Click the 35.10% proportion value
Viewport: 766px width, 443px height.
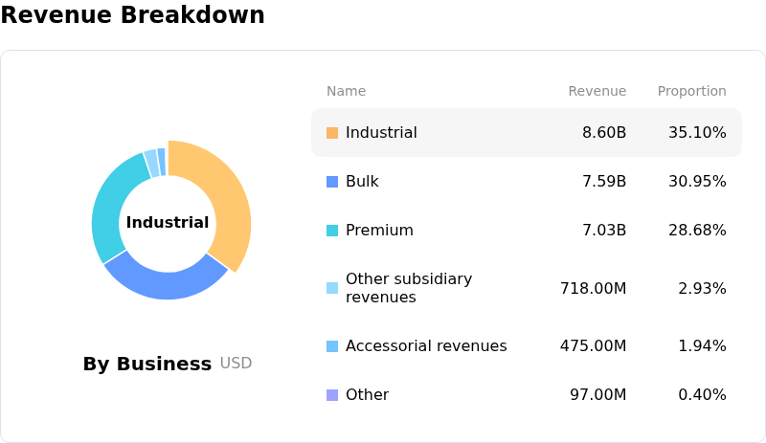click(x=697, y=133)
